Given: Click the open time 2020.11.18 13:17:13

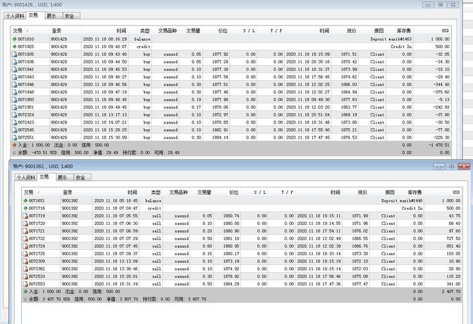Looking at the screenshot, I should (104, 114).
